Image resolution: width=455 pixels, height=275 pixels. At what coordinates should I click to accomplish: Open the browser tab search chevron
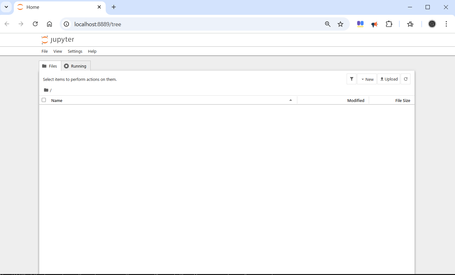coord(6,7)
